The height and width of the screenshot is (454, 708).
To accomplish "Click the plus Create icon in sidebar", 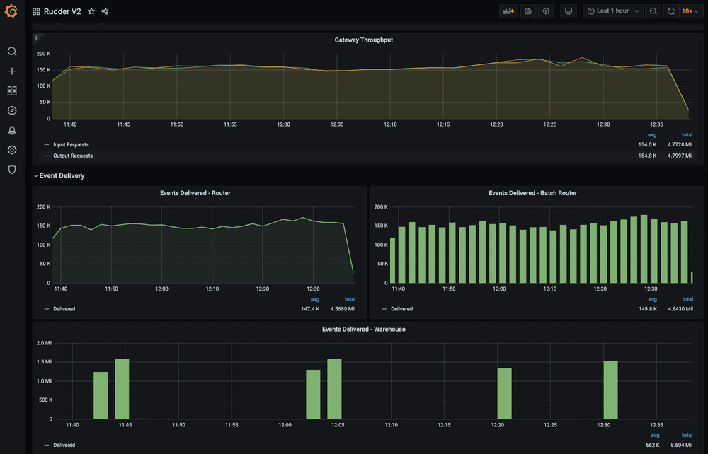I will (12, 71).
